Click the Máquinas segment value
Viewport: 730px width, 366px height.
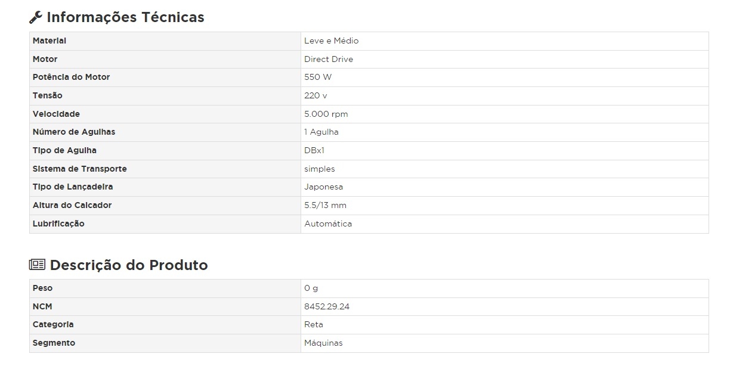coord(323,343)
